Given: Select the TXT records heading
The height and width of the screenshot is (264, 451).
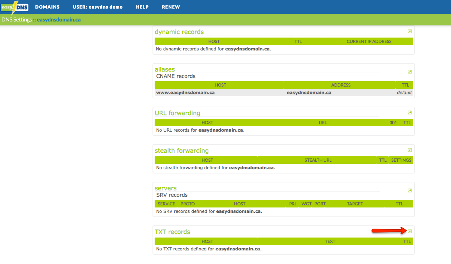Looking at the screenshot, I should tap(173, 232).
